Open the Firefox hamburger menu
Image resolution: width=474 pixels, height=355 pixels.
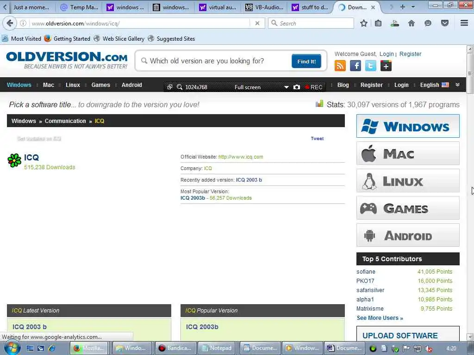[464, 23]
